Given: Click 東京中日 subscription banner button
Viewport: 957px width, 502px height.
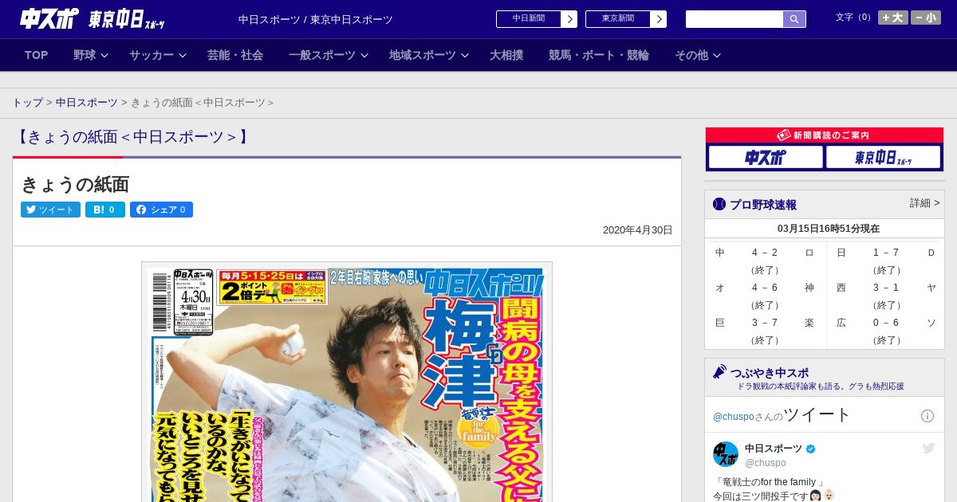Looking at the screenshot, I should pos(884,157).
